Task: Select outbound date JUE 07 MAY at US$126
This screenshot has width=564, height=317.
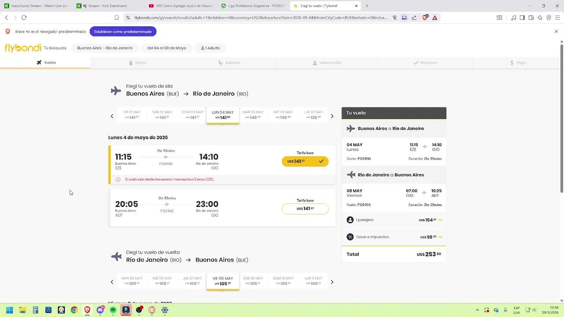Action: [313, 115]
